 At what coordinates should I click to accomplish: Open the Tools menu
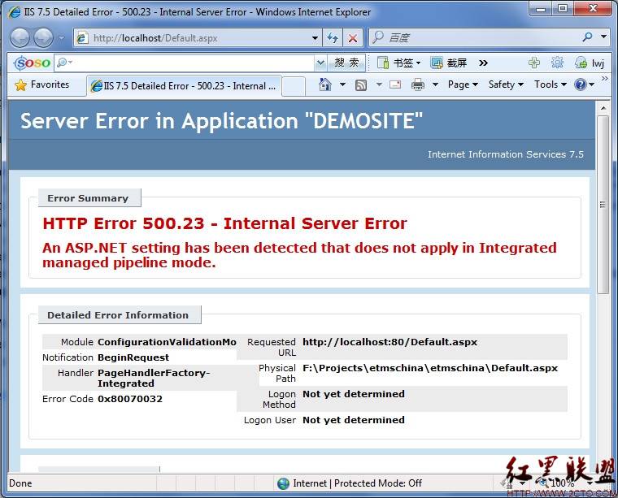tap(551, 84)
